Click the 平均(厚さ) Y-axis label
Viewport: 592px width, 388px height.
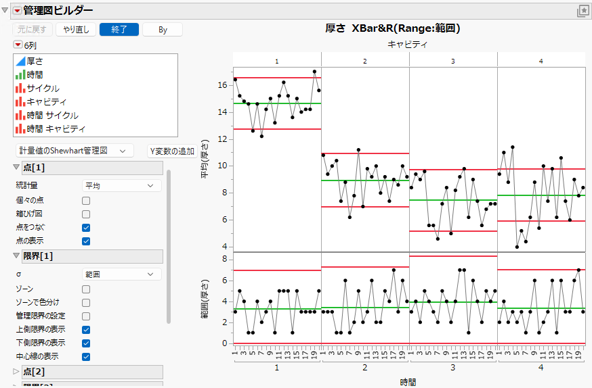tap(205, 159)
